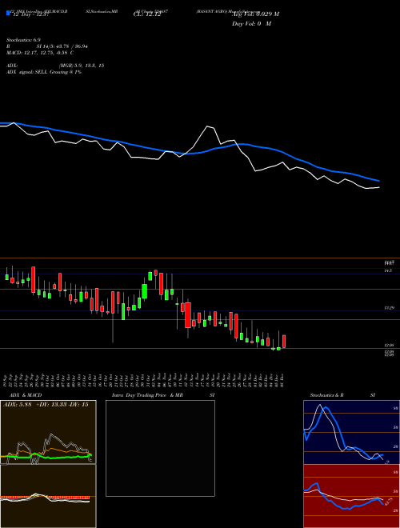Click the 13.29 price axis label

point(389,308)
